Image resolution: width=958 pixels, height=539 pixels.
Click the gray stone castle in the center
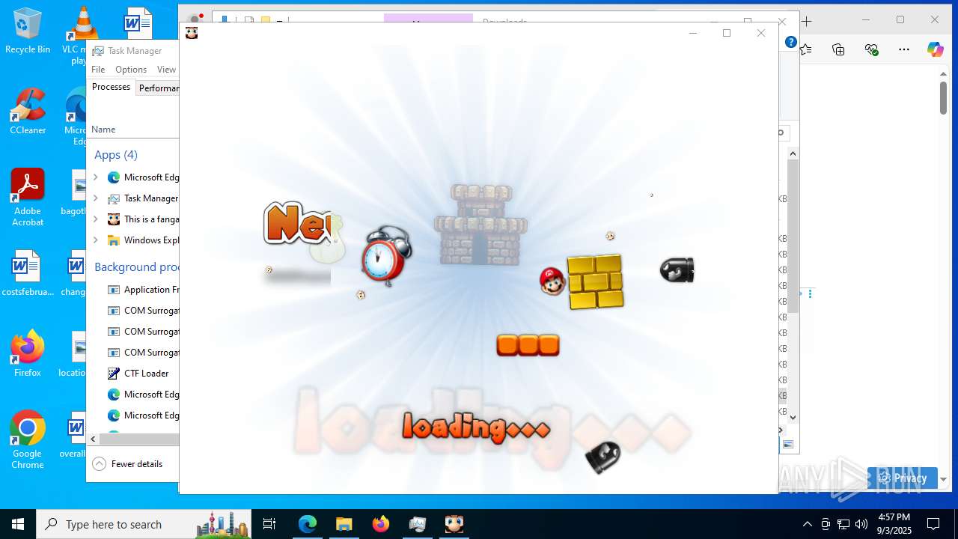coord(480,225)
